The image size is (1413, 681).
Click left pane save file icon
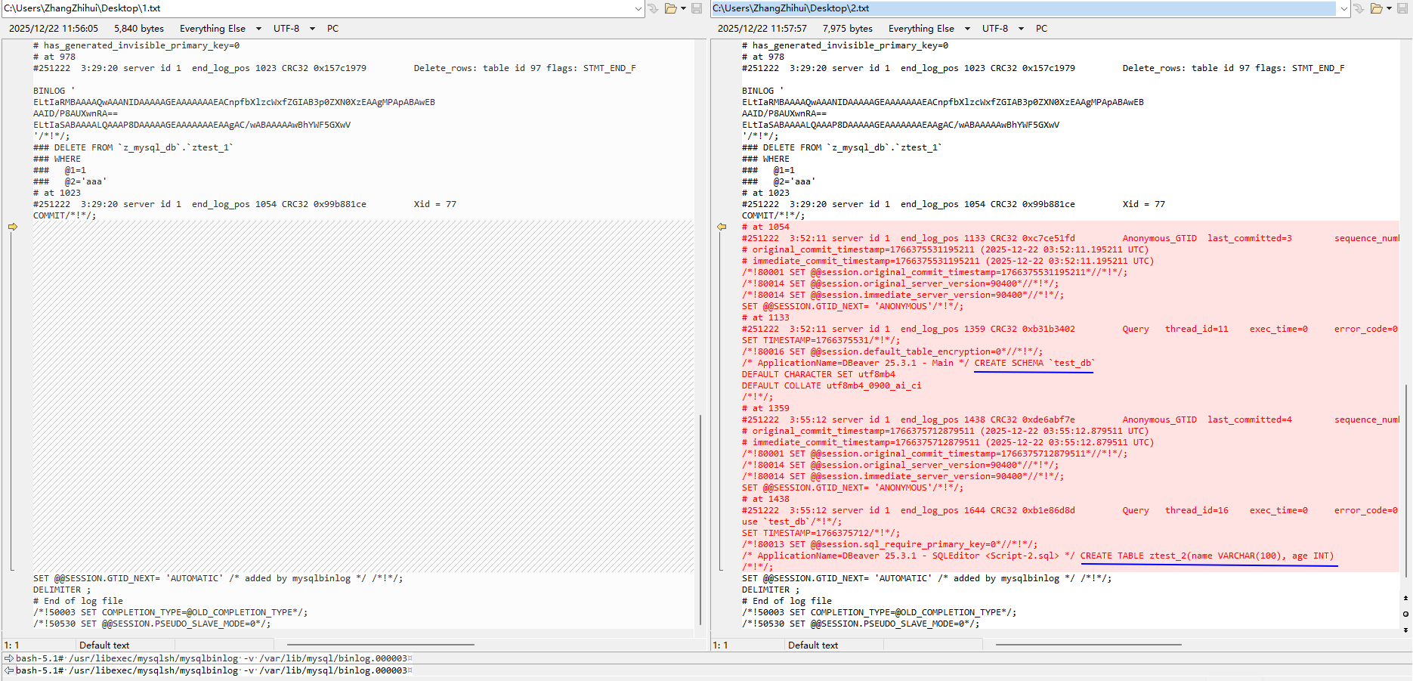click(x=697, y=8)
